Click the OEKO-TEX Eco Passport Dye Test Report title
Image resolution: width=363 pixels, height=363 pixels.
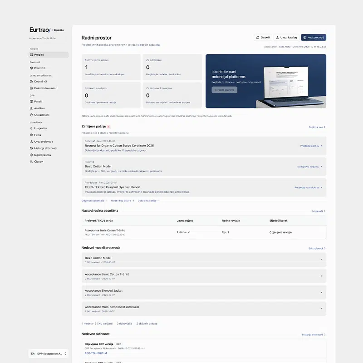click(113, 187)
